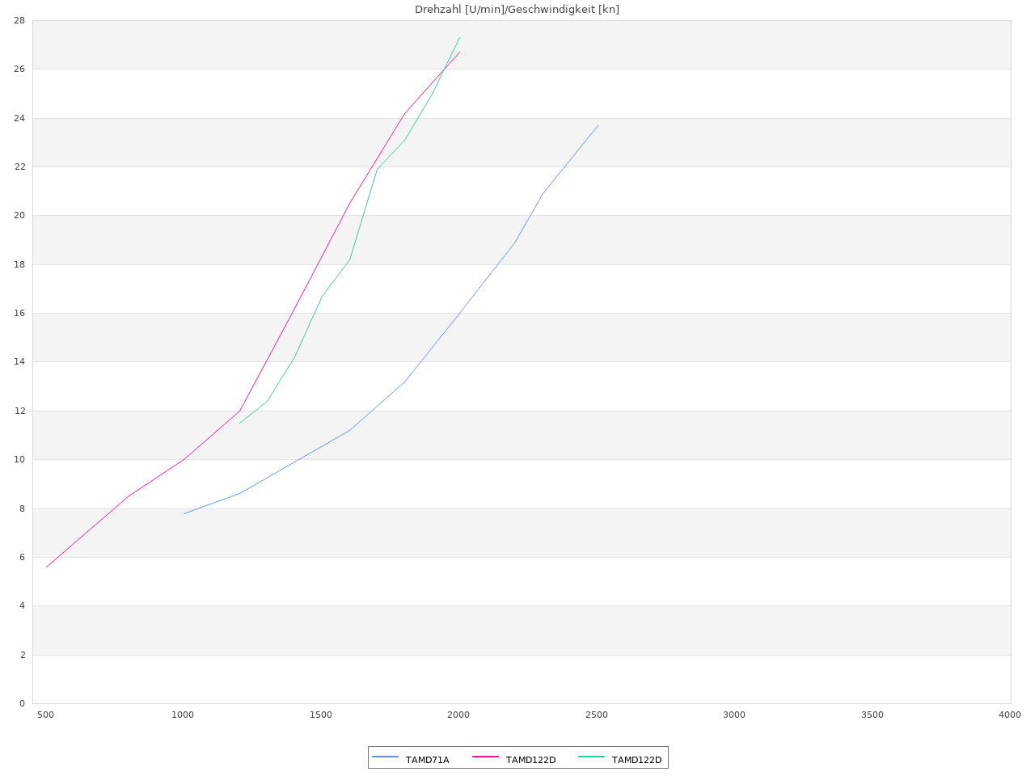Click the y-axis label 20
The image size is (1035, 776).
point(19,216)
